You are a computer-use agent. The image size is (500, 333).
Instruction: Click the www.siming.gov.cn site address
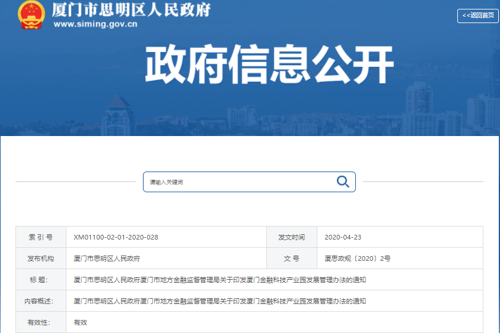pos(95,24)
